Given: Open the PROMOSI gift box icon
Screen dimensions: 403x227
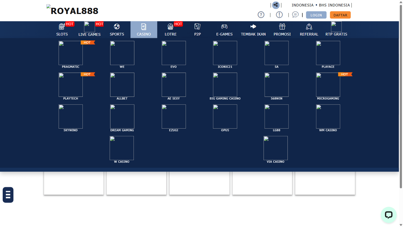Looking at the screenshot, I should click(282, 27).
